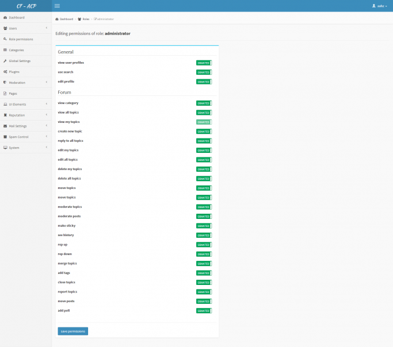The height and width of the screenshot is (347, 393).
Task: Click the bold 'administrator' role name in title
Action: pyautogui.click(x=117, y=33)
